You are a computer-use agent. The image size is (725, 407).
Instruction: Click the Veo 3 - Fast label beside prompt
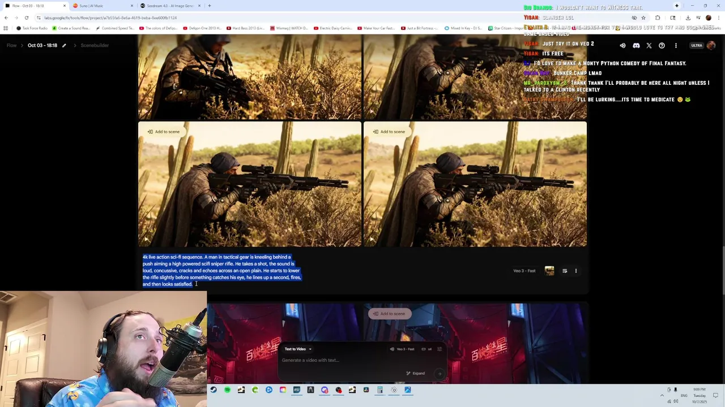point(524,271)
